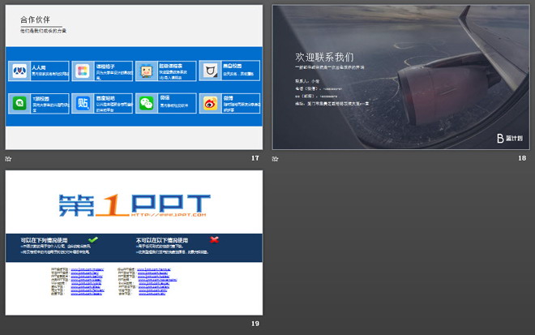Click the 欢迎联系我们 heading on slide 18
Viewport: 535px width, 335px height.
tap(324, 57)
